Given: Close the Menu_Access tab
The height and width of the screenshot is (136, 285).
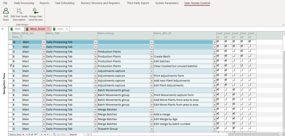Looking at the screenshot, I should [48, 29].
